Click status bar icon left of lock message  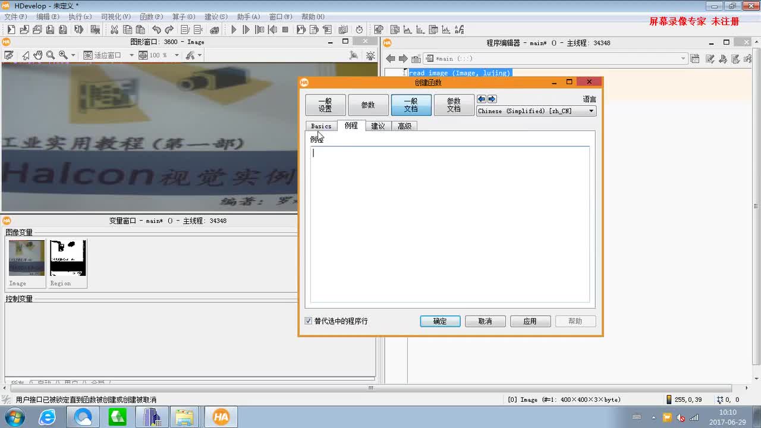7,400
